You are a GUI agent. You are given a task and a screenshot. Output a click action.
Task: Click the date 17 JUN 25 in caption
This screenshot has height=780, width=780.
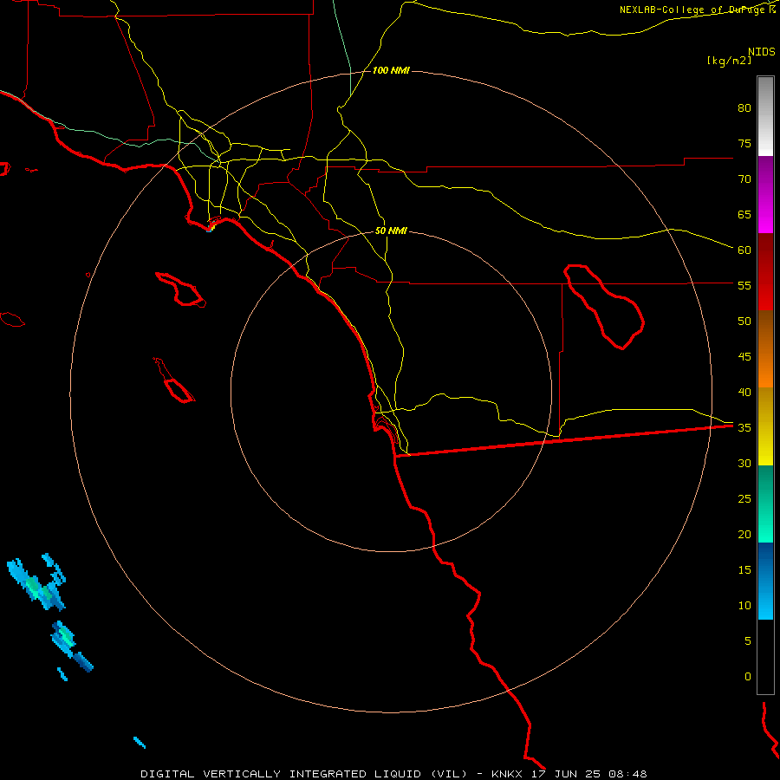(x=566, y=774)
